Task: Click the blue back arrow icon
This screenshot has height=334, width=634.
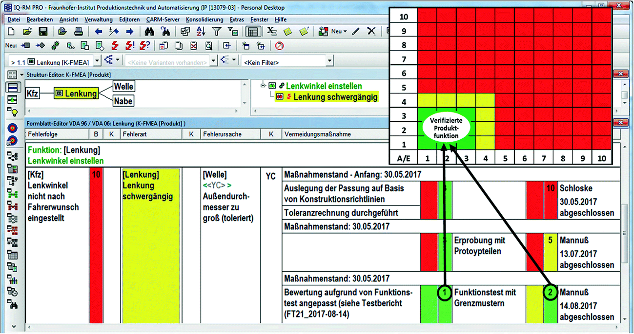Action: pos(98,32)
